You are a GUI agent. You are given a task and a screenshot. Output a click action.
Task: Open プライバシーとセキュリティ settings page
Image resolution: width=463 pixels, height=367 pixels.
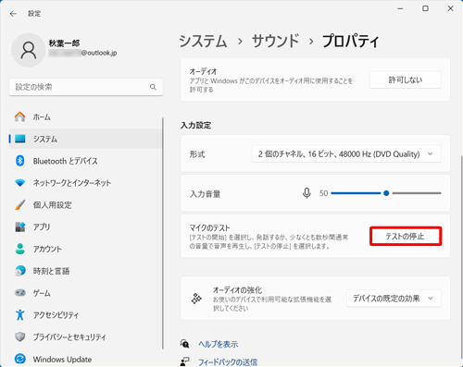click(x=85, y=336)
